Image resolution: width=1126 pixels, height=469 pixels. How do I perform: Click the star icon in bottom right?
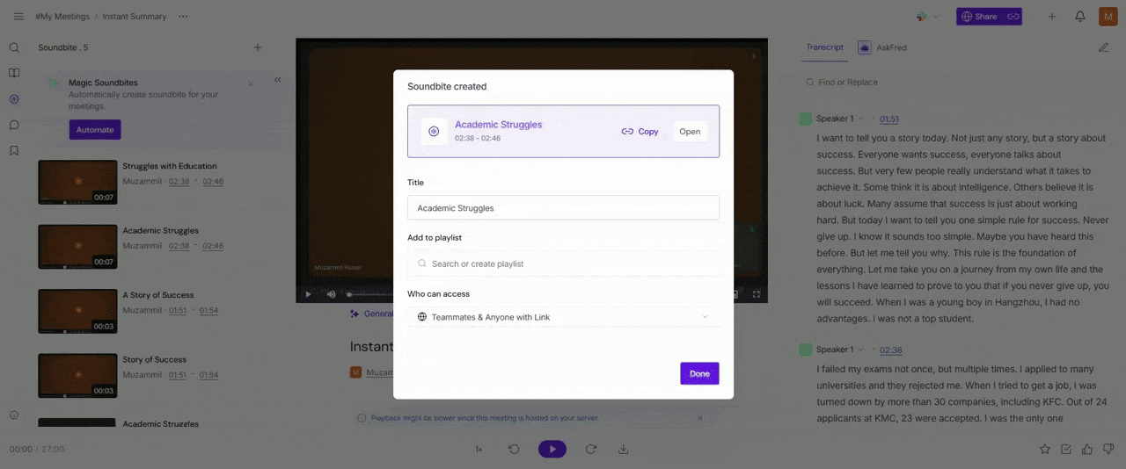(x=1045, y=449)
